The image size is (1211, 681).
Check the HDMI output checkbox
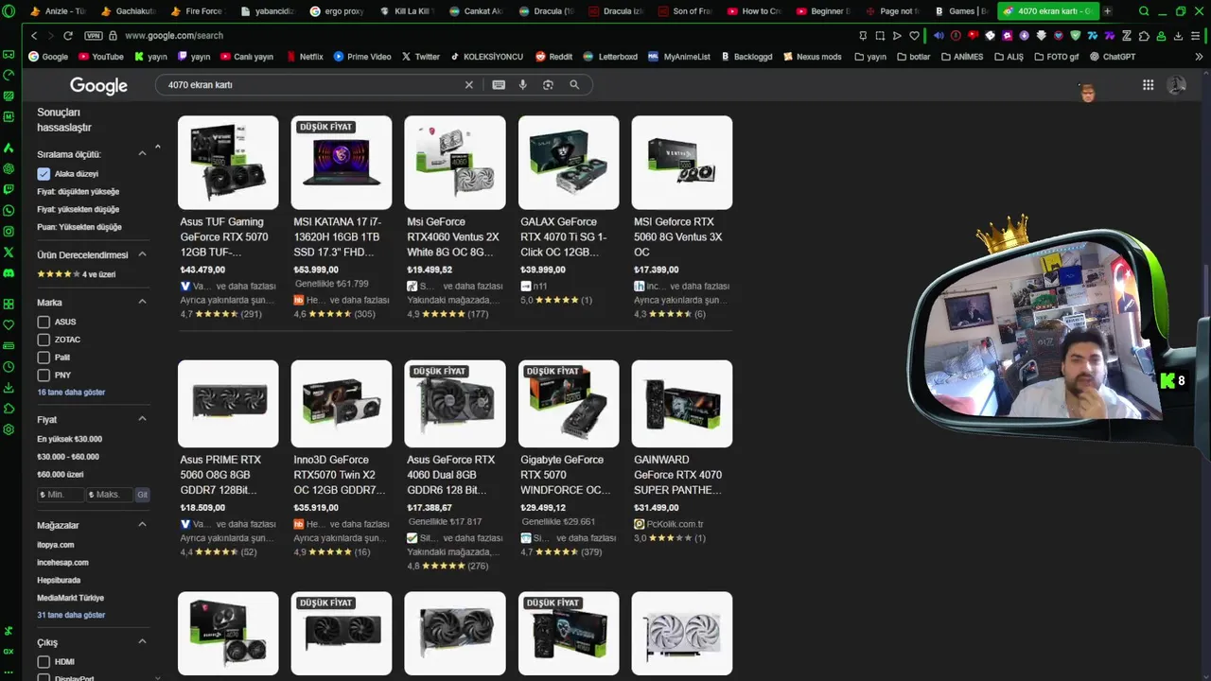(44, 662)
